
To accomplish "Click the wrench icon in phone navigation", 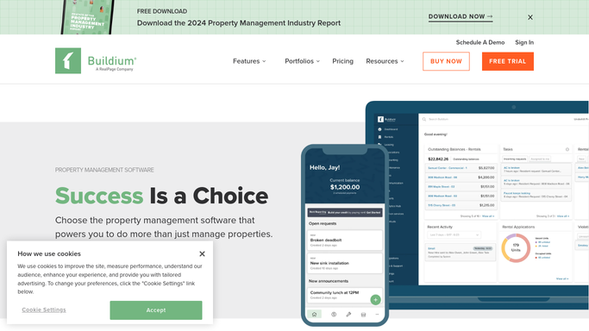I will tap(348, 315).
